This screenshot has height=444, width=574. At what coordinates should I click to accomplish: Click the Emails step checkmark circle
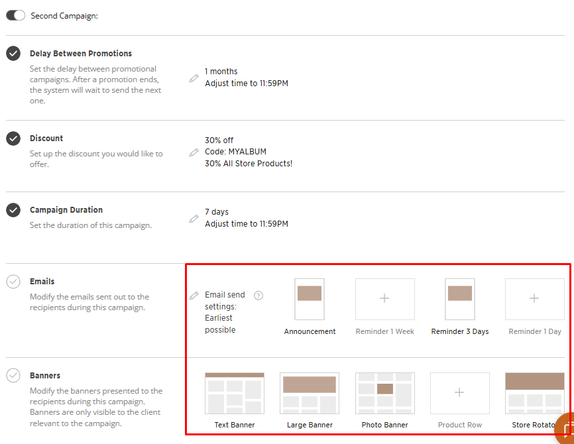13,282
